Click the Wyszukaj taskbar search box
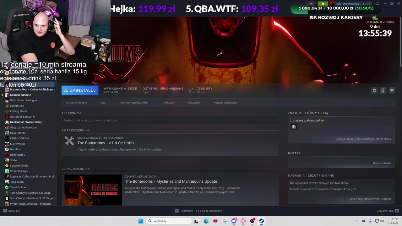This screenshot has width=402, height=226. tap(169, 221)
